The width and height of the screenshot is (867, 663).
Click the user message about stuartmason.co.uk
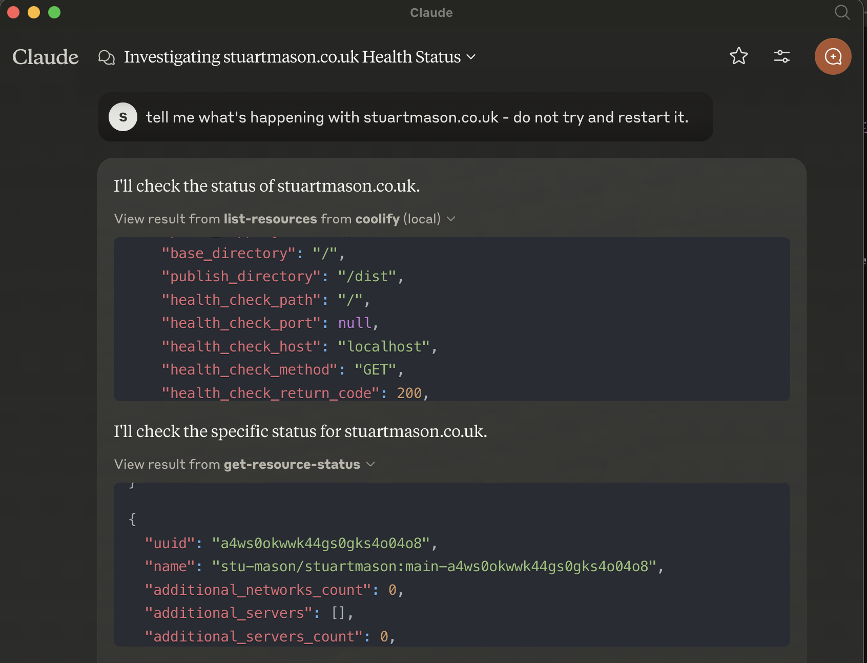[417, 117]
